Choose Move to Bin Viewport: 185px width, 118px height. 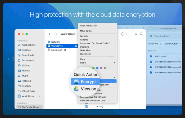[86, 31]
